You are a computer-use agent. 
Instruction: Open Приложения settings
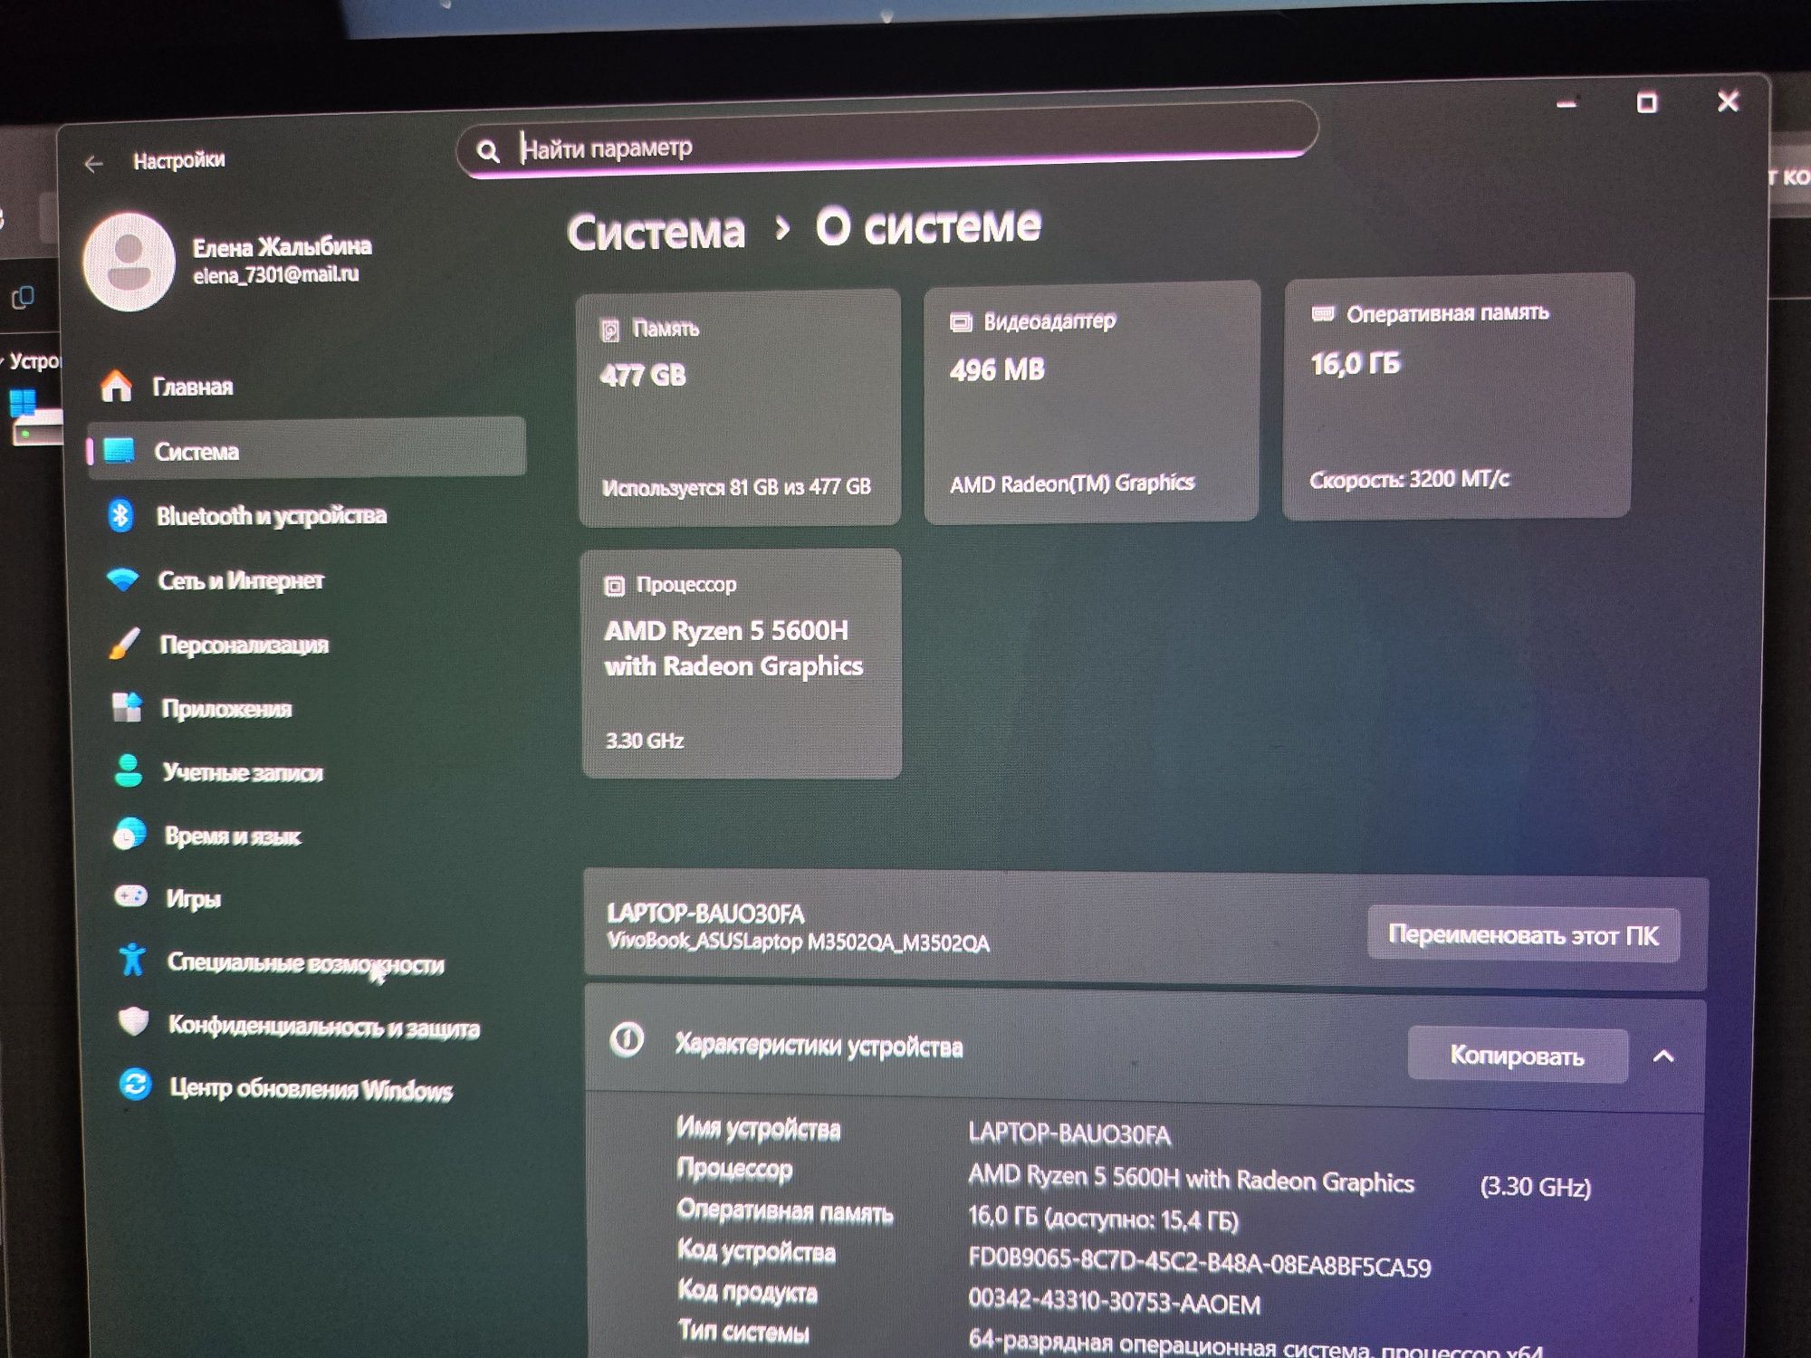point(226,709)
